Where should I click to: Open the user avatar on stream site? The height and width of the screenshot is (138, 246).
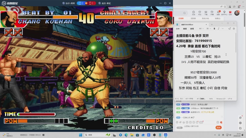237,13
